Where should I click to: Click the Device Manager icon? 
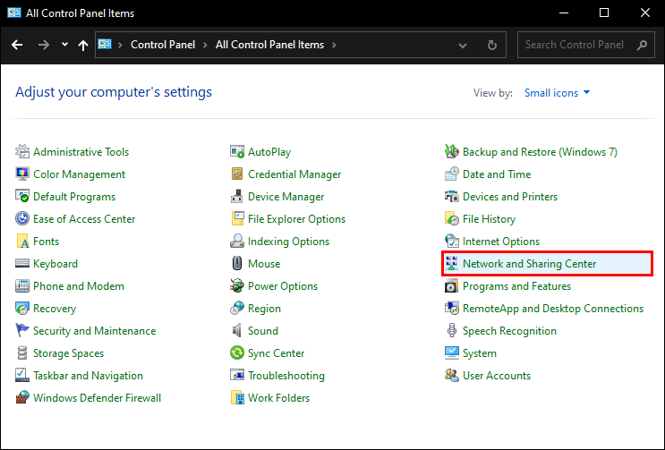point(237,196)
